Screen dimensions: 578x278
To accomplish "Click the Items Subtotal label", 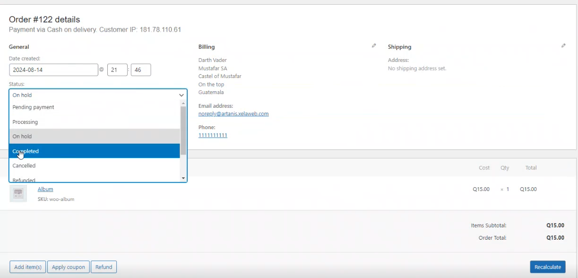I will tap(489, 226).
